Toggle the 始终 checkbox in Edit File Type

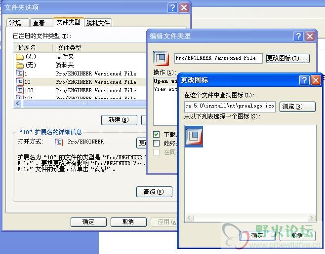coord(156,143)
